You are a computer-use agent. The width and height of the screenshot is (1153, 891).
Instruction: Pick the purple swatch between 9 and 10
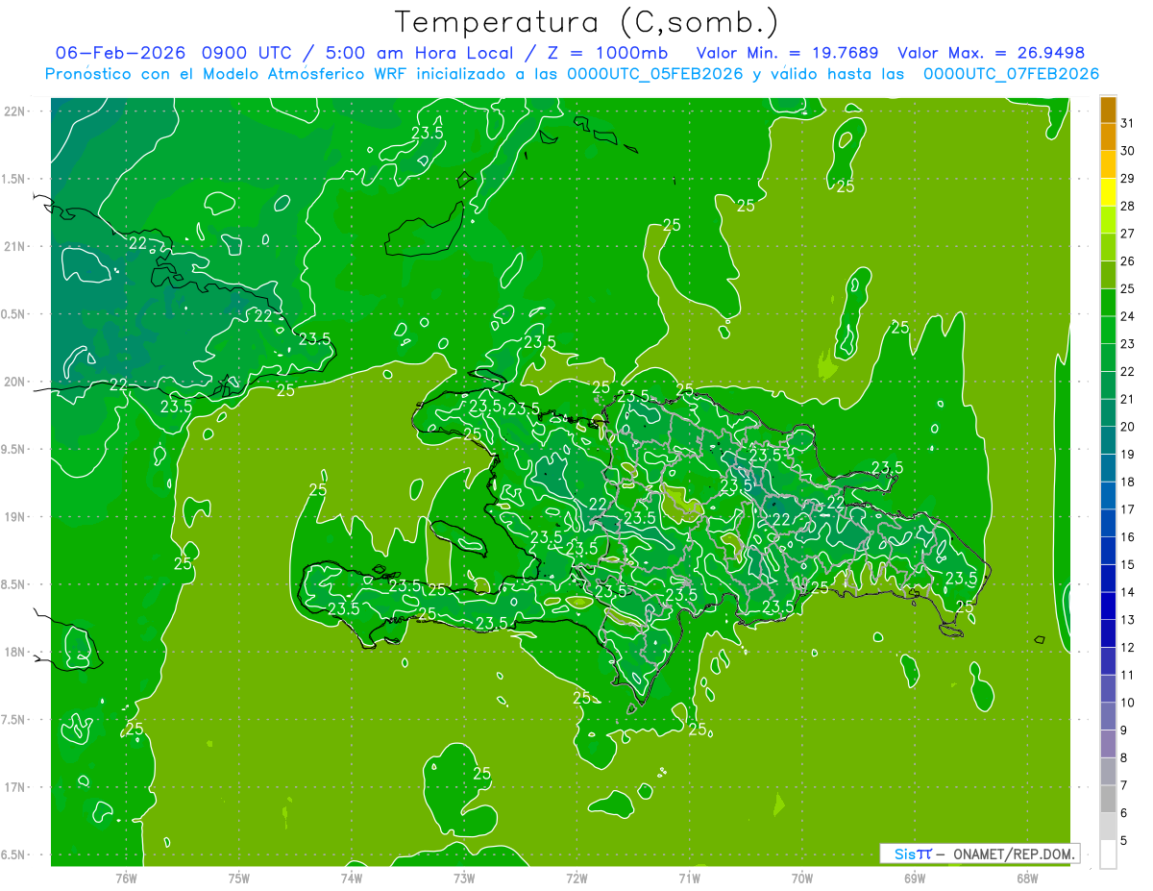click(x=1108, y=716)
